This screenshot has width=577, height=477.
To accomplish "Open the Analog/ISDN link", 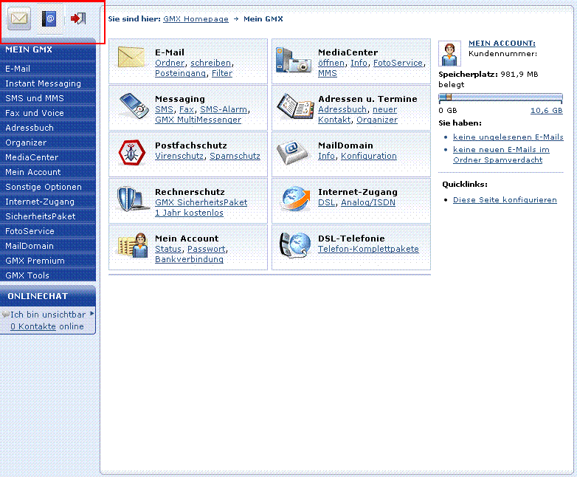I will pos(368,202).
